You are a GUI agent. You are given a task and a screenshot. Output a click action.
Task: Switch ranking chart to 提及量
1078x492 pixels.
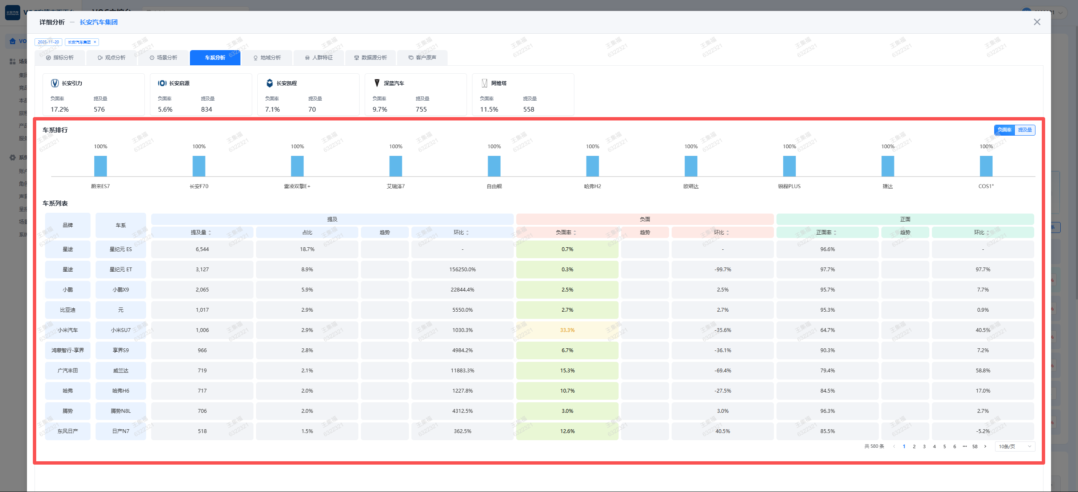(1025, 130)
